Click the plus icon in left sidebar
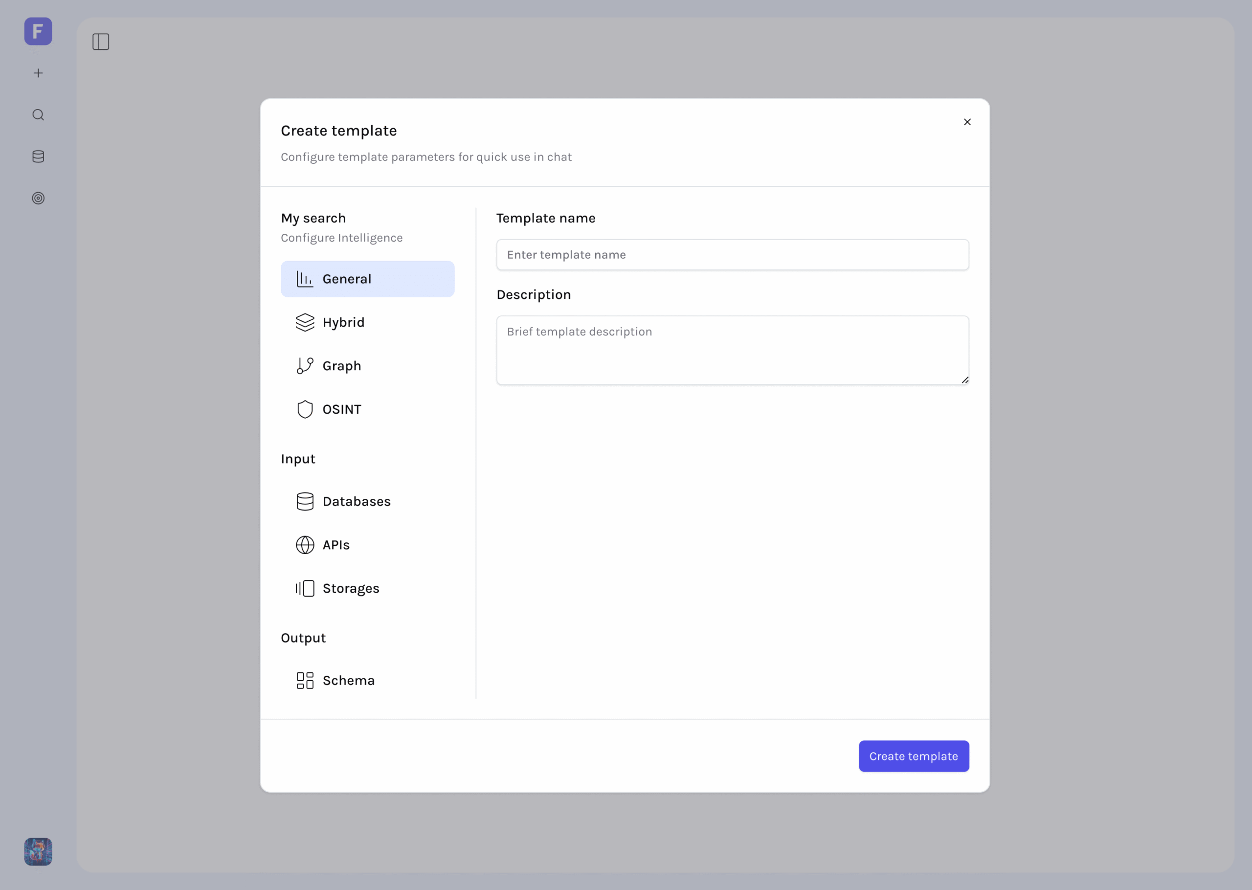Viewport: 1252px width, 890px height. [x=38, y=73]
